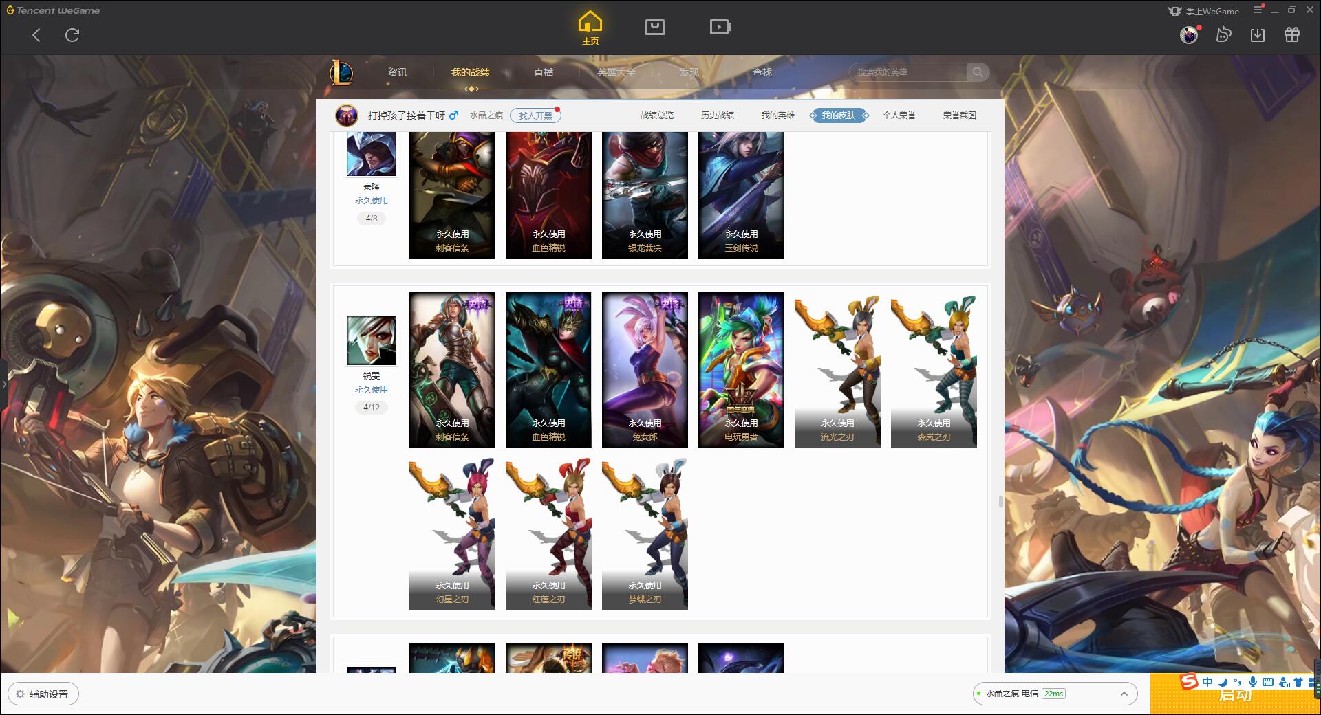
Task: Click the 永久使用 link under 泰隆
Action: tap(372, 201)
